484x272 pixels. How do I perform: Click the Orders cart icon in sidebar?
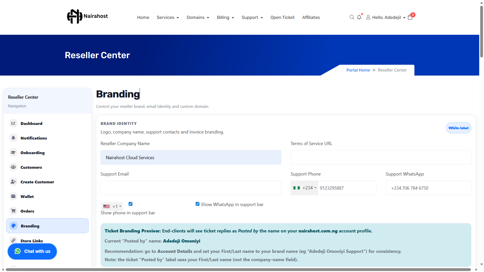tap(13, 211)
